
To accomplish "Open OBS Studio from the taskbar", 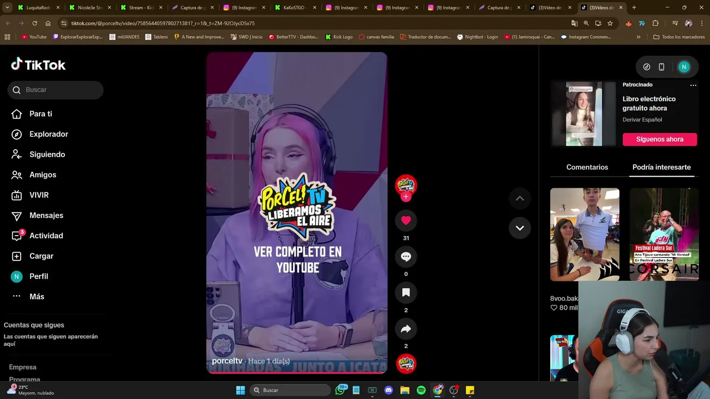I will click(x=454, y=390).
